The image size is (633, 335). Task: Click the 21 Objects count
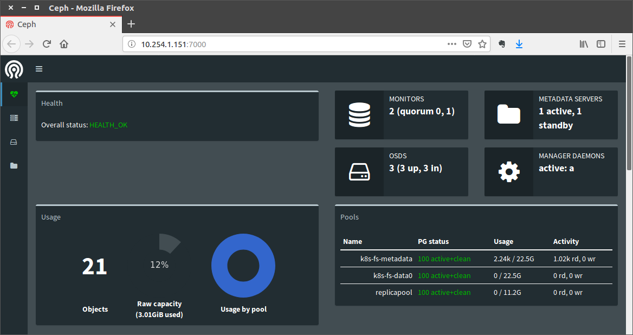94,266
